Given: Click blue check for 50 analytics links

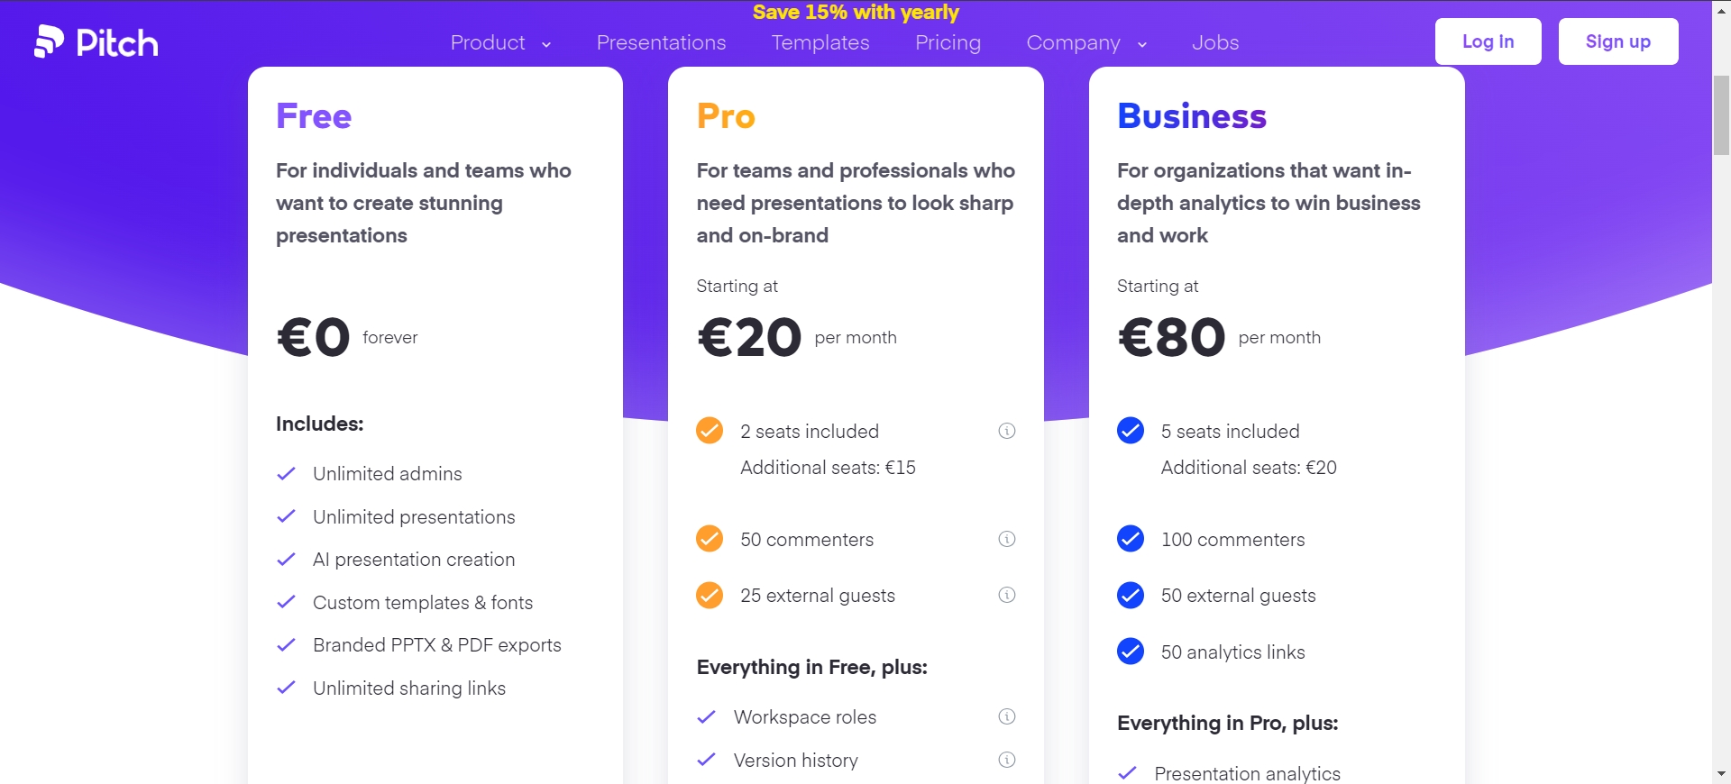Looking at the screenshot, I should (1131, 651).
